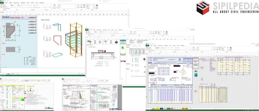Click Insert cells icon in Corbel window ribbon
The width and height of the screenshot is (259, 111).
pos(78,6)
